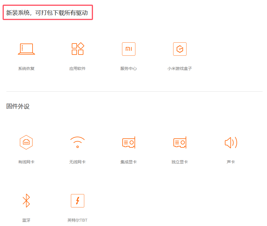
Task: Select the 服务中心 text label
Action: point(129,69)
